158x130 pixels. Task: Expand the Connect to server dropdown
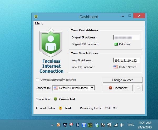point(92,88)
